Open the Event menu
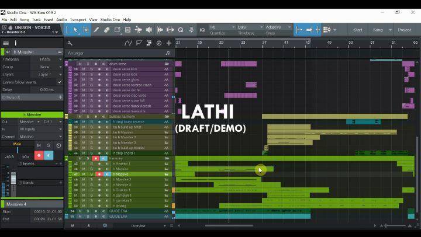The height and width of the screenshot is (237, 421). [49, 20]
